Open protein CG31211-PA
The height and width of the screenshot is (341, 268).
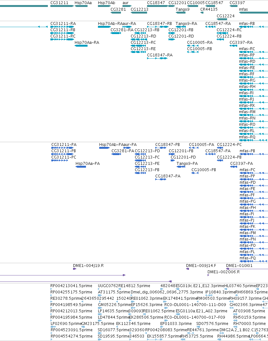pos(64,145)
